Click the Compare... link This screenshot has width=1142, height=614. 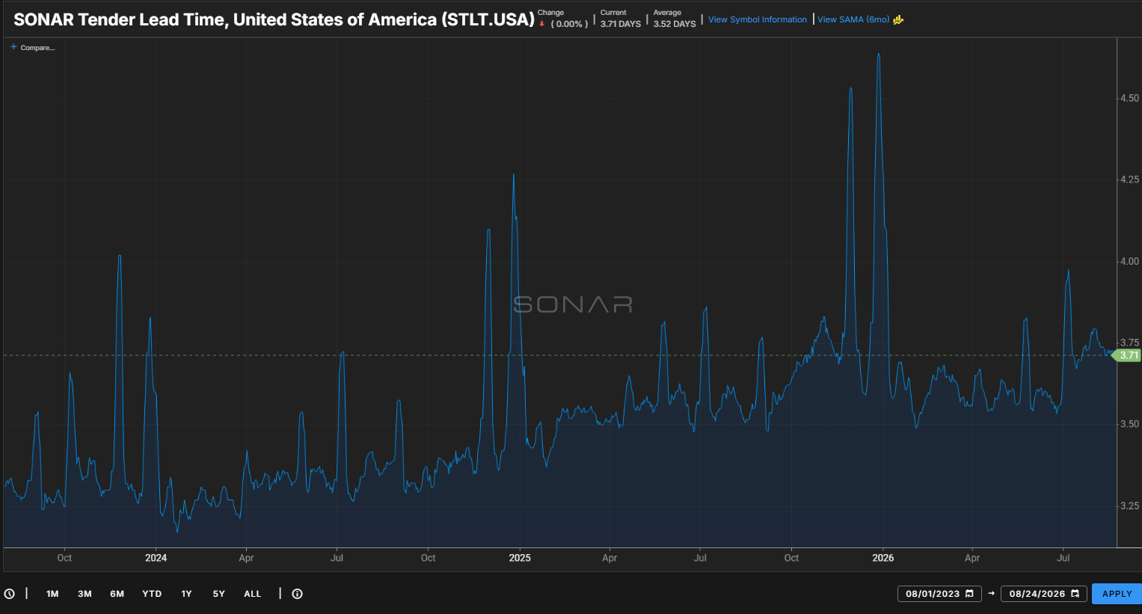[37, 48]
